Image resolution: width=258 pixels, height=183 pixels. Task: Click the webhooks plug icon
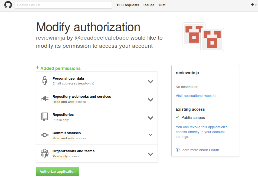[x=45, y=99]
